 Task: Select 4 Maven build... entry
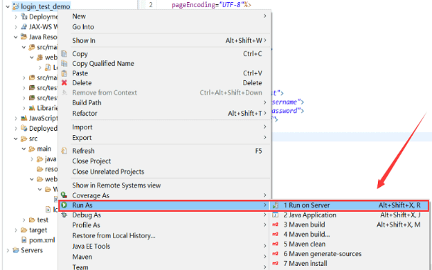[x=349, y=234]
